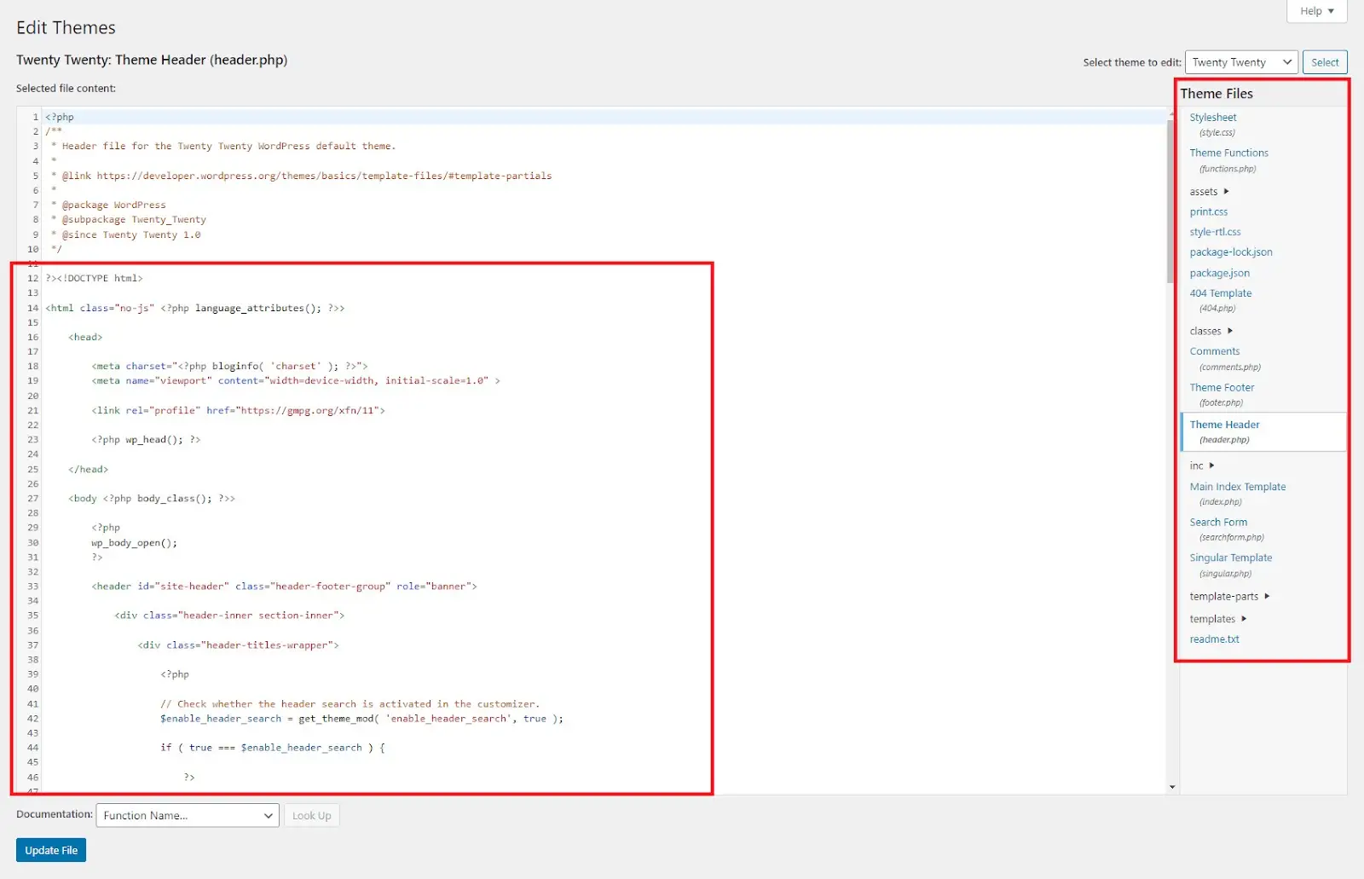This screenshot has width=1364, height=879.
Task: Open the Documentation Function Name dropdown
Action: (x=187, y=815)
